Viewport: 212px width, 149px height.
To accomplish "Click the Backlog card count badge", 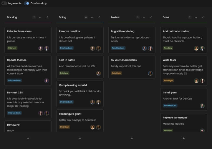I will [x=34, y=17].
